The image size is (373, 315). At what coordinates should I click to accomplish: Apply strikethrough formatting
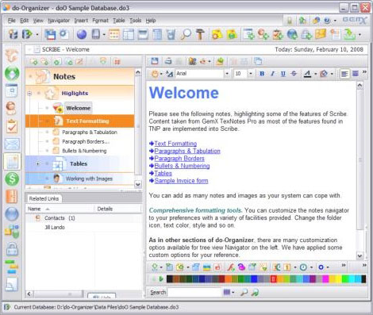click(x=294, y=74)
